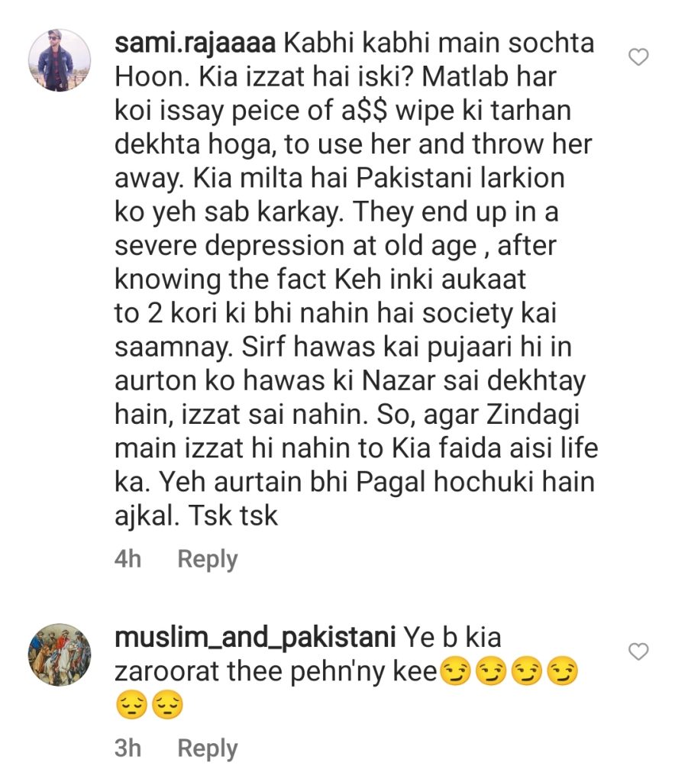This screenshot has height=782, width=688.
Task: Click the second smirking face emoji
Action: tap(490, 672)
